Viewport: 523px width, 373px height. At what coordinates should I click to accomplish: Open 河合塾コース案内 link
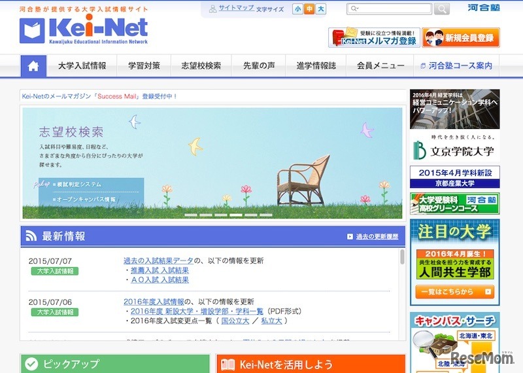456,66
